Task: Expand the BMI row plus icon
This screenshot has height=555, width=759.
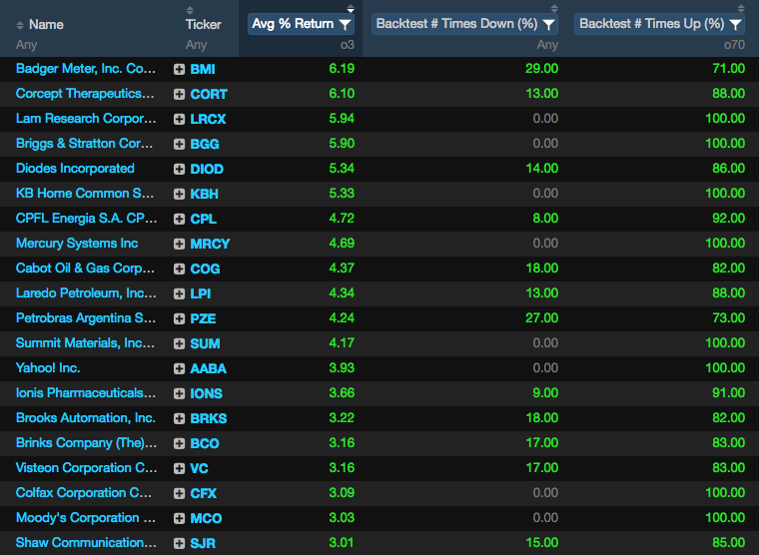Action: [x=179, y=69]
